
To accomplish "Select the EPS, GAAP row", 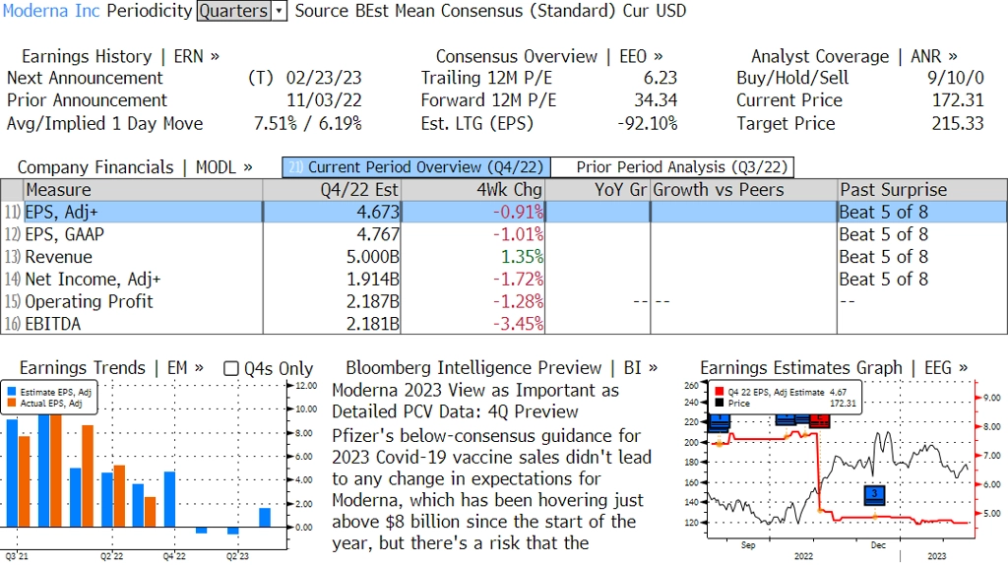I will (504, 234).
